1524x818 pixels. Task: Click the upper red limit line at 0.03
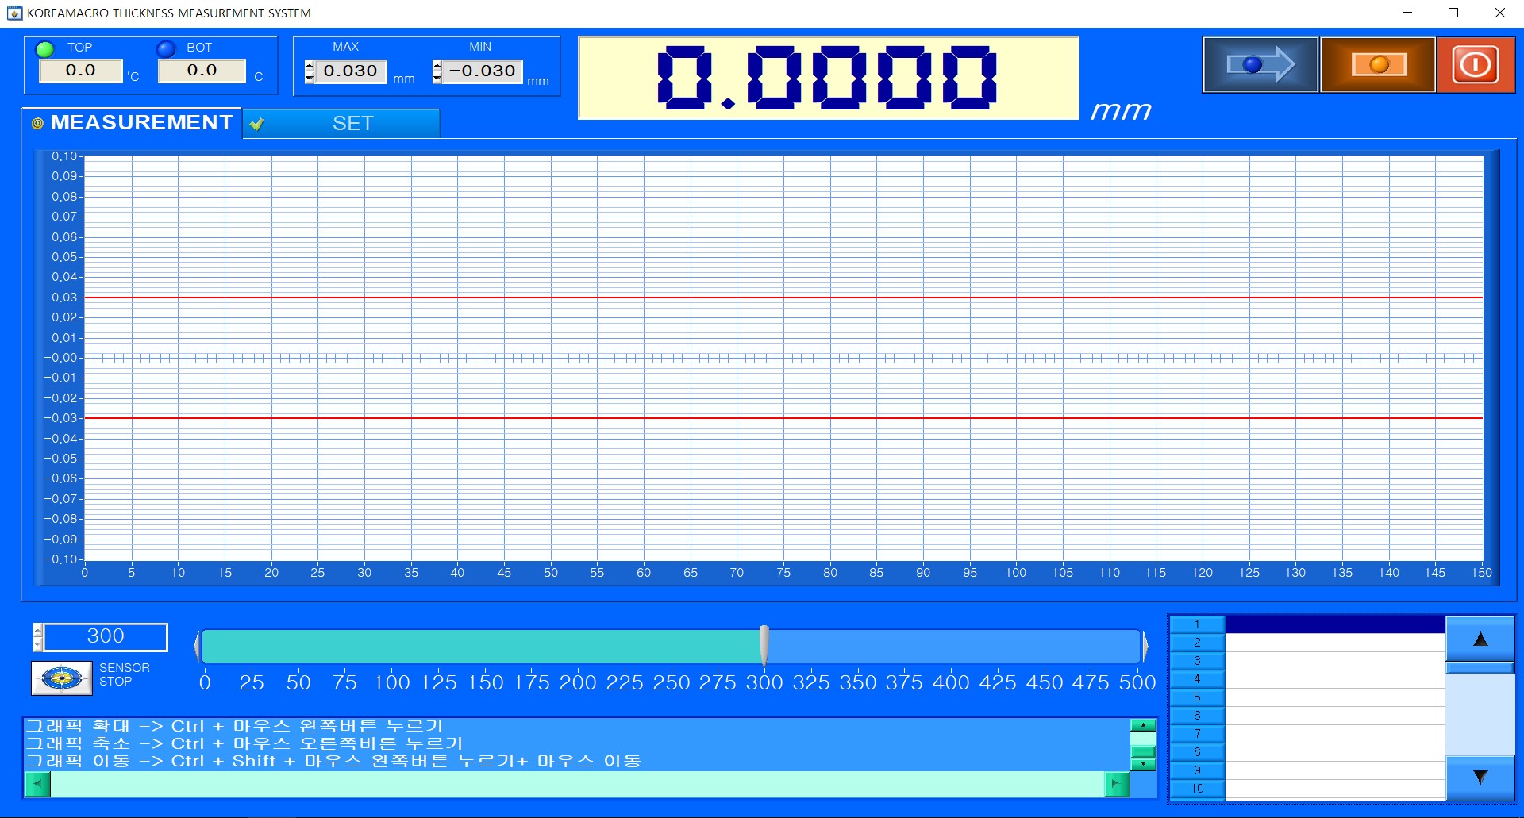[x=783, y=298]
